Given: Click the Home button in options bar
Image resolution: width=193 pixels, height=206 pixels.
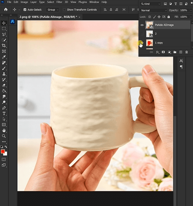Looking at the screenshot, I should (x=6, y=10).
